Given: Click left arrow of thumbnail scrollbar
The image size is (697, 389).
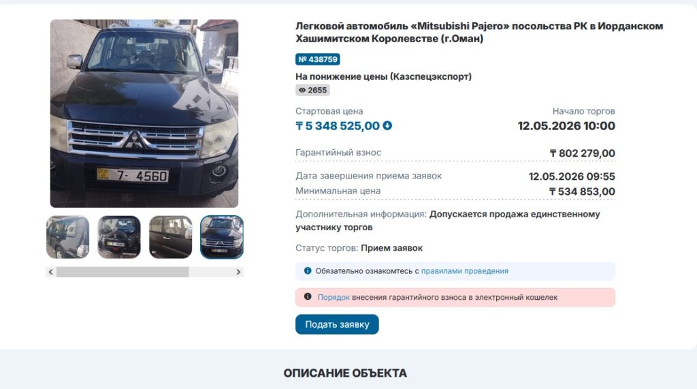Looking at the screenshot, I should pyautogui.click(x=50, y=272).
